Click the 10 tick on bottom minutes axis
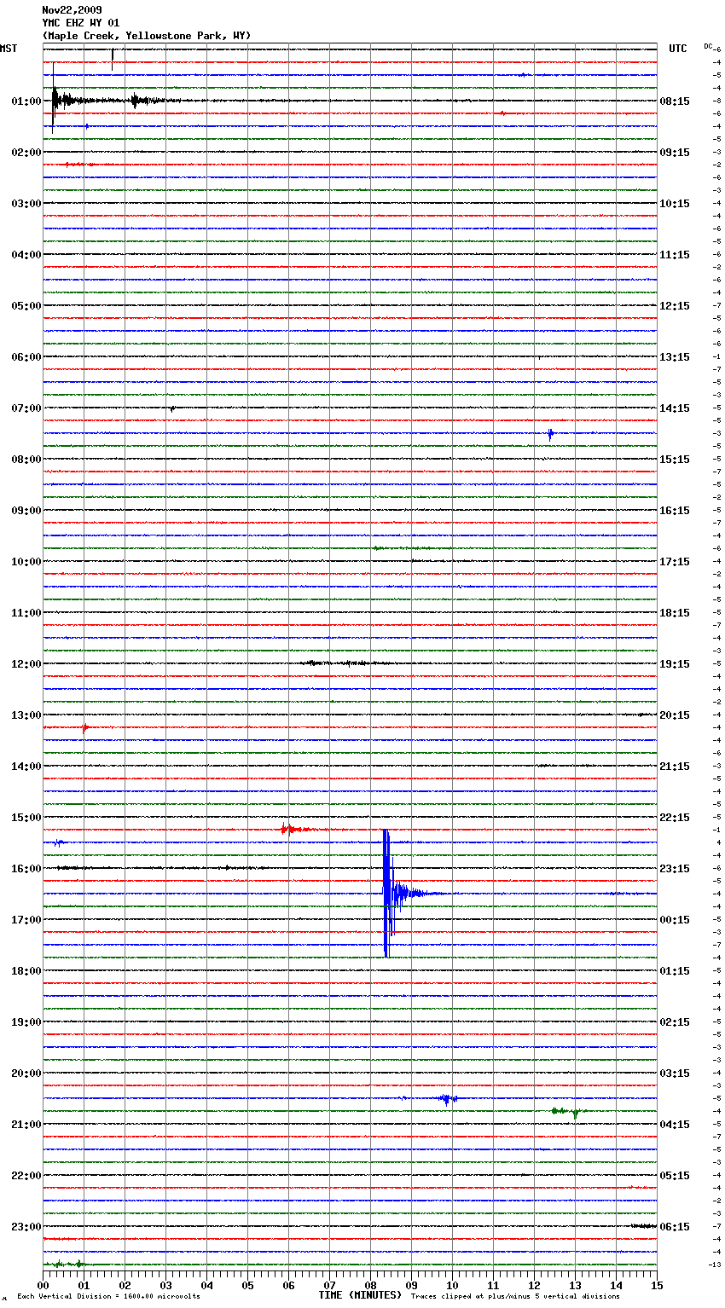This screenshot has height=1308, width=725. pos(452,1284)
